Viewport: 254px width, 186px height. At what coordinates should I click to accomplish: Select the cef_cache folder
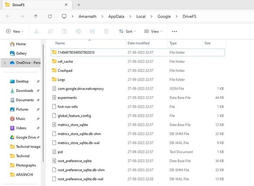pos(138,62)
